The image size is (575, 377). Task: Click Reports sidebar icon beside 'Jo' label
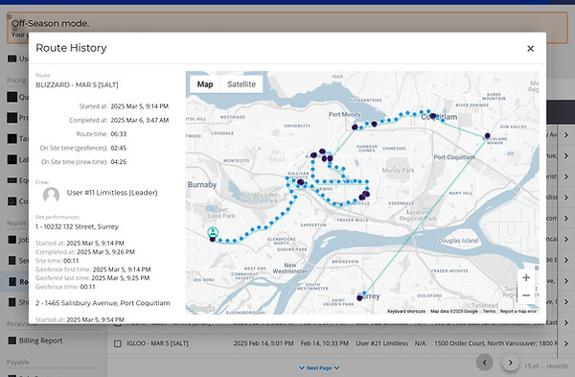pyautogui.click(x=12, y=239)
